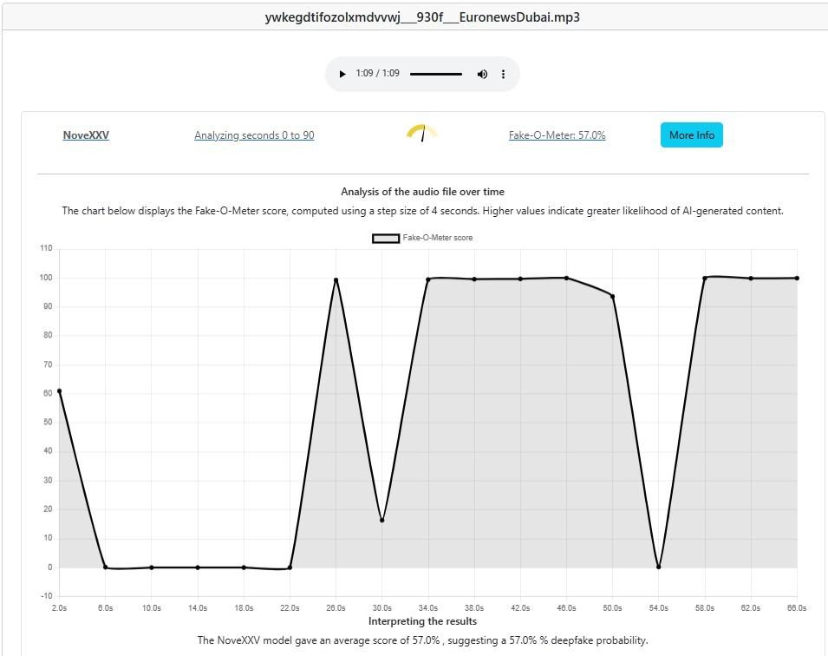This screenshot has height=656, width=828.
Task: Click the zero-value data point at 54.0s
Action: click(659, 567)
